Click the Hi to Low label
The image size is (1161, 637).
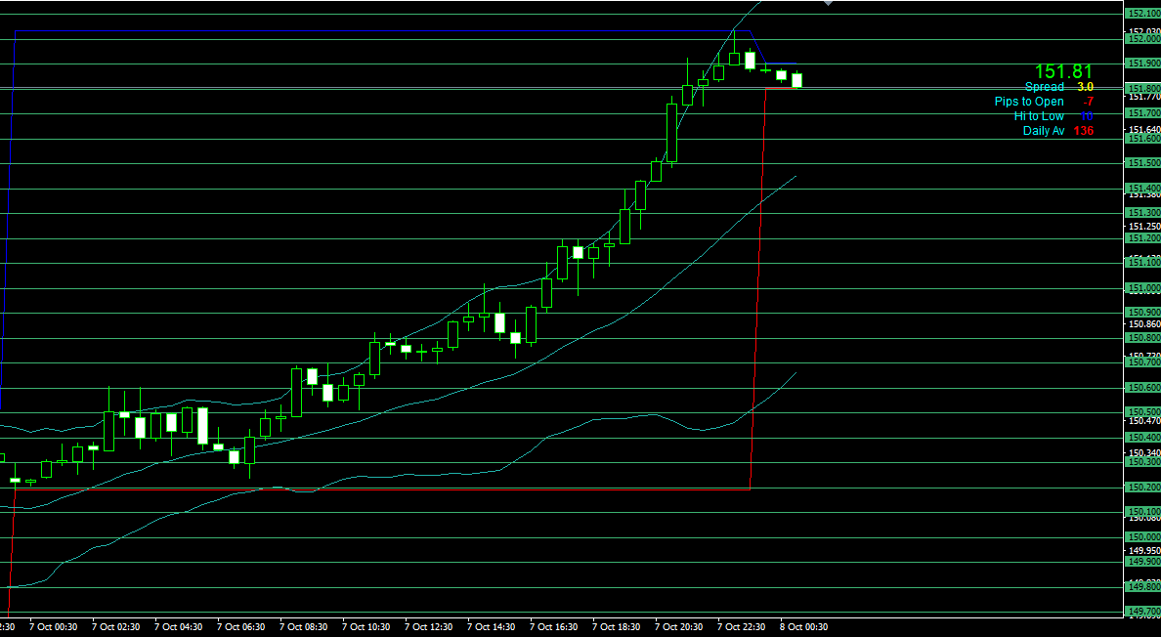1039,116
